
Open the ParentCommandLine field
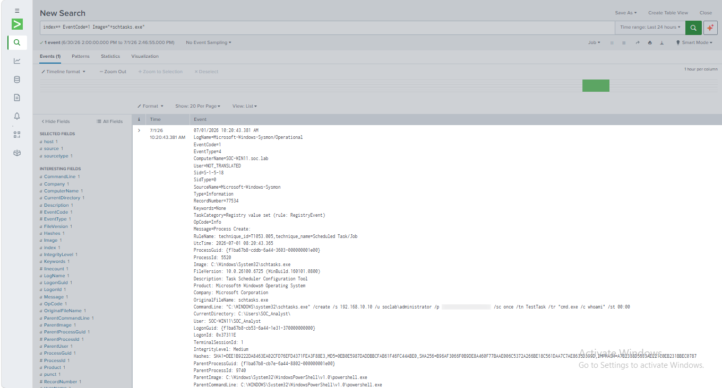(67, 318)
